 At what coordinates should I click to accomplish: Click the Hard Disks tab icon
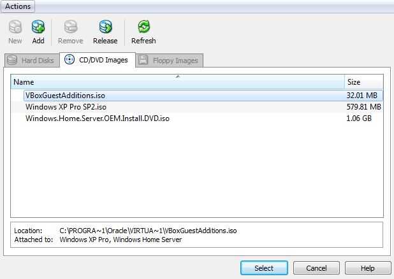coord(12,61)
